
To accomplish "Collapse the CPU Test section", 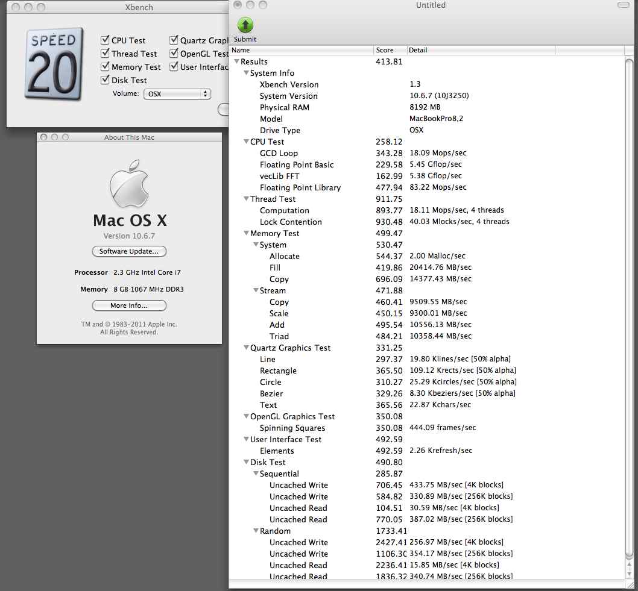I will coord(246,142).
